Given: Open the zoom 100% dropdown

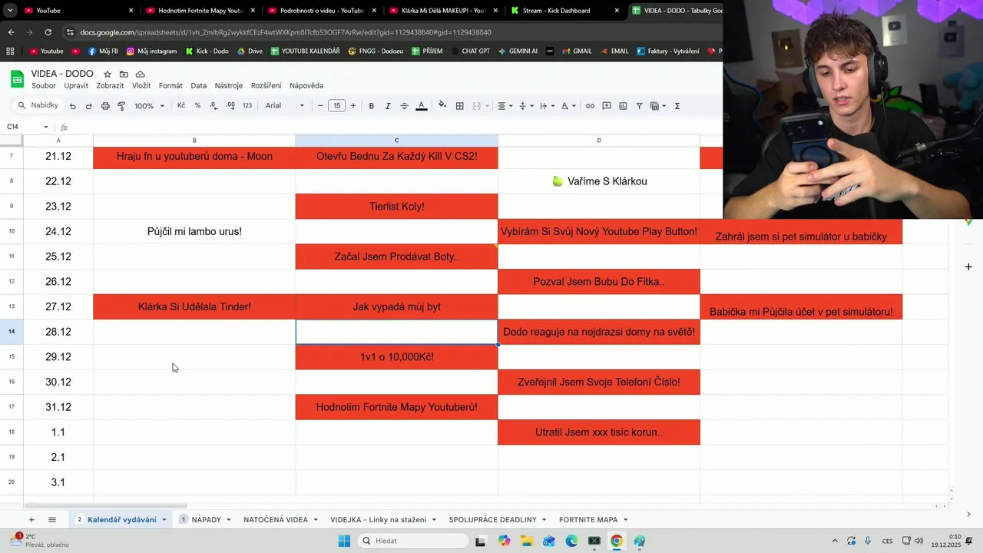Looking at the screenshot, I should pyautogui.click(x=150, y=106).
